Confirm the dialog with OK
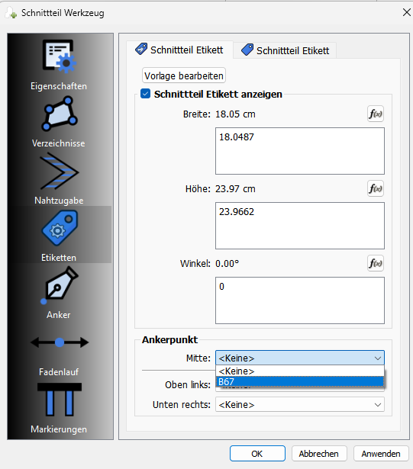This screenshot has width=413, height=469. pos(257,454)
